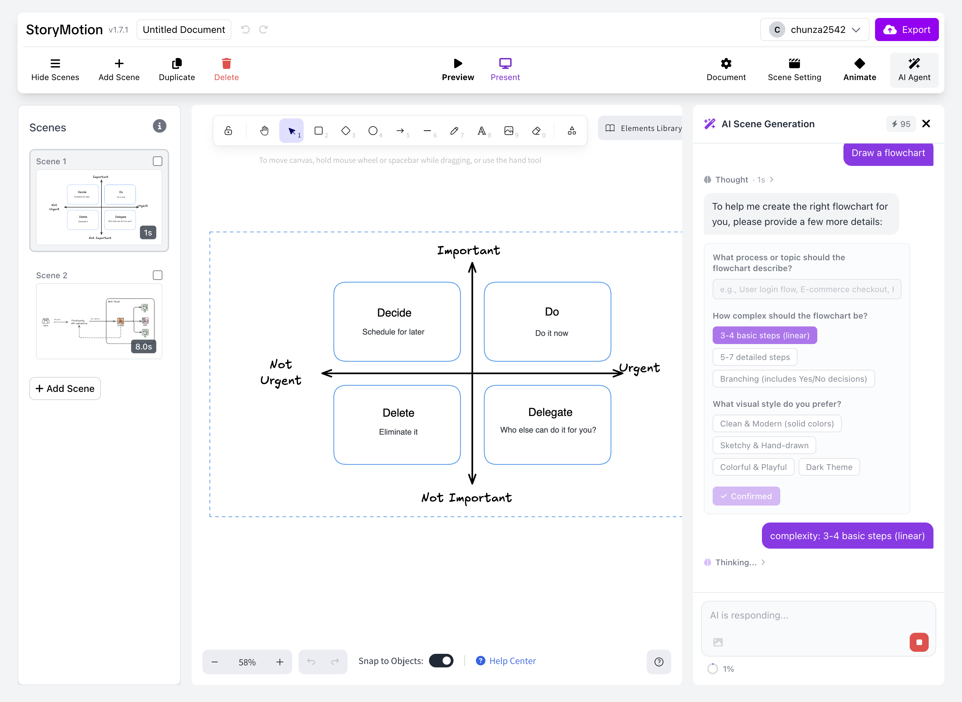The image size is (962, 702).
Task: Check the Scene 1 checkbox
Action: (x=157, y=161)
